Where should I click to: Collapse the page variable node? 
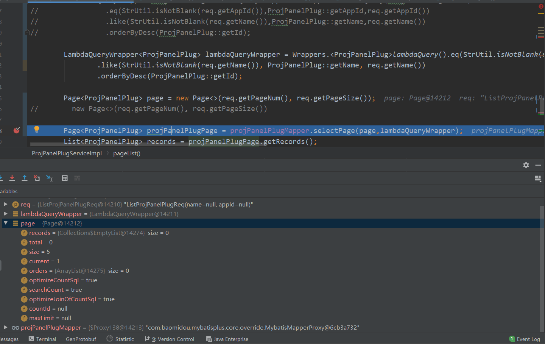tap(6, 223)
